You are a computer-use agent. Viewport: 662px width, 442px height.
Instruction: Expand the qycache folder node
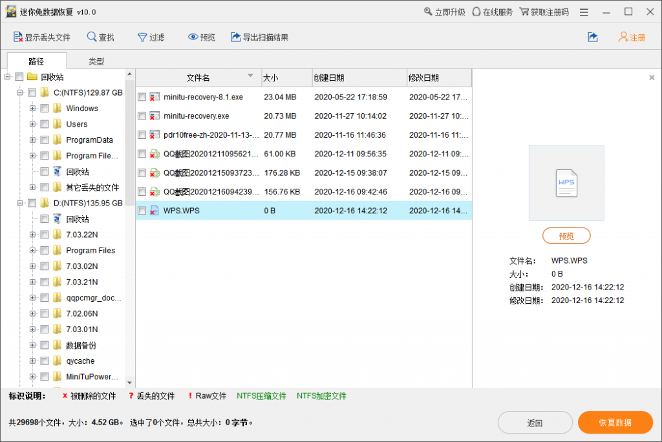pyautogui.click(x=32, y=361)
